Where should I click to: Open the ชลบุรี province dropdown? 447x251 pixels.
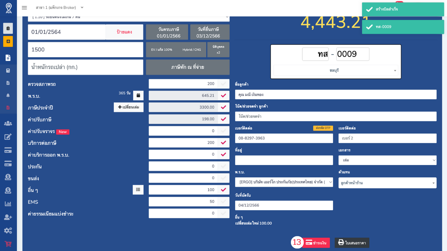point(336,70)
